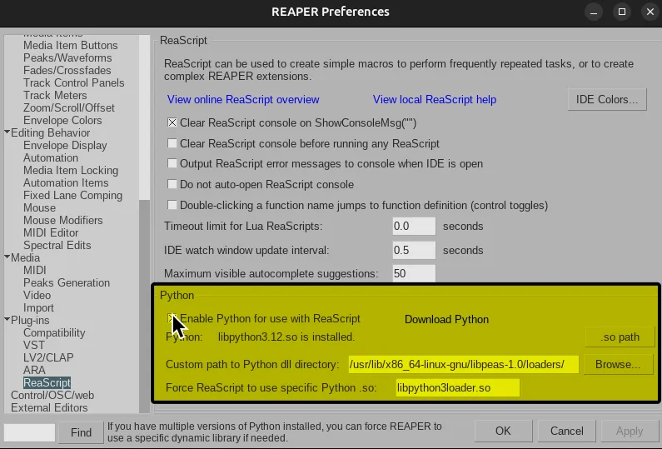Screen dimensions: 662x449
Task: Select LV2/CLAP page
Action: [48, 357]
